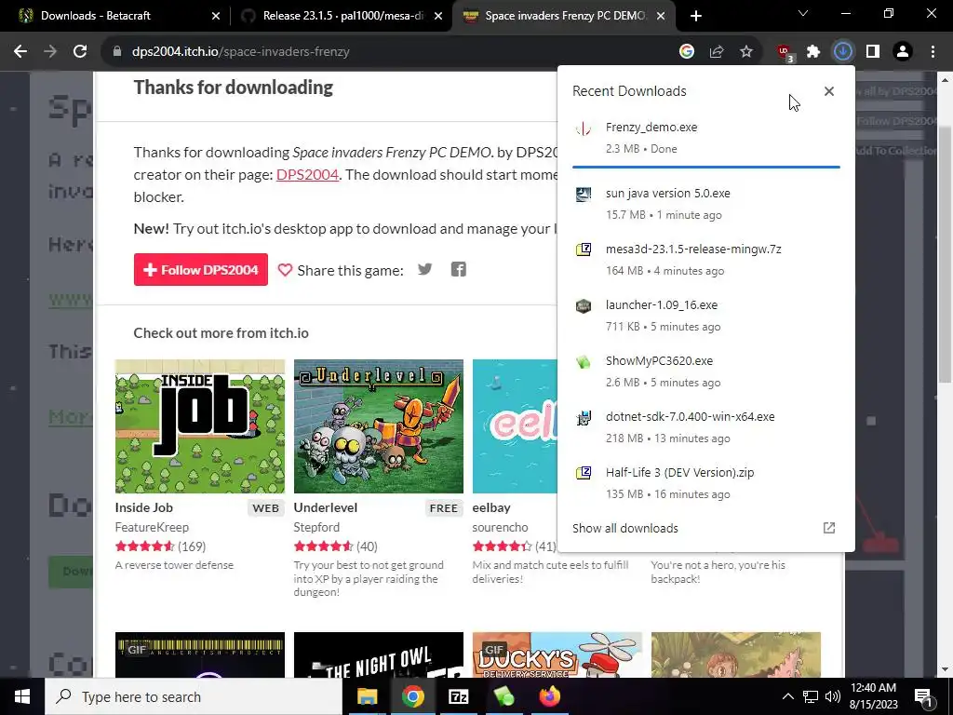Open the tab search dropdown
953x715 pixels.
coord(803,13)
